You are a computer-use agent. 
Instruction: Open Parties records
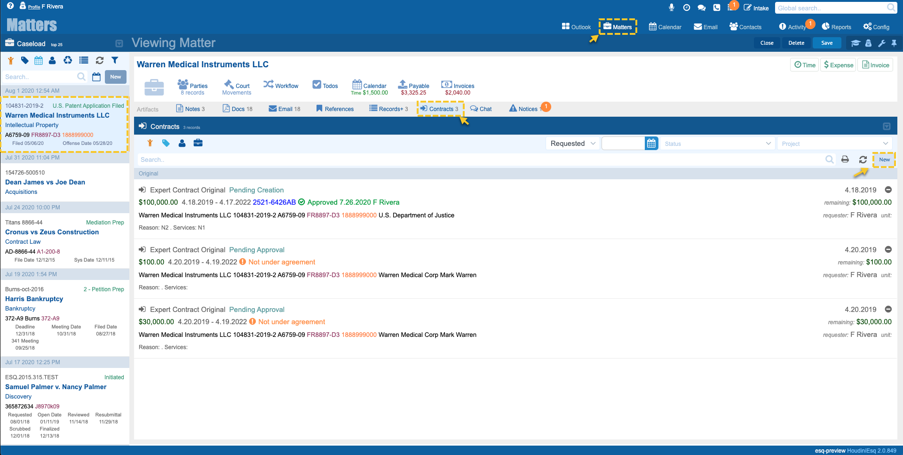tap(192, 88)
